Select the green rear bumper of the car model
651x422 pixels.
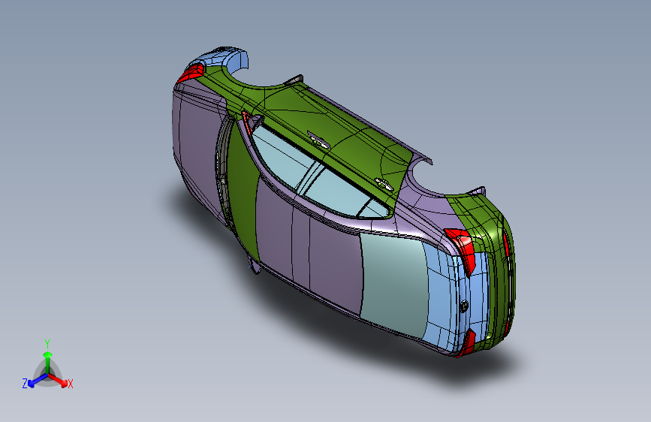tap(500, 270)
